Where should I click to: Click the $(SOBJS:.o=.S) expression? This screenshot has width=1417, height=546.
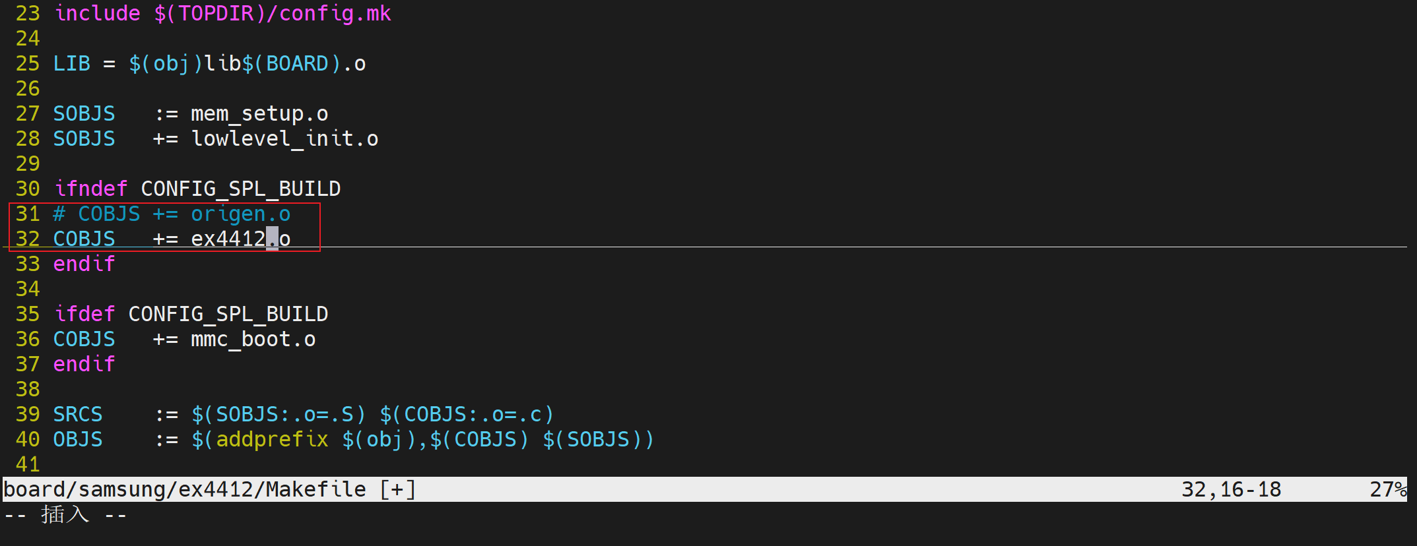tap(278, 414)
